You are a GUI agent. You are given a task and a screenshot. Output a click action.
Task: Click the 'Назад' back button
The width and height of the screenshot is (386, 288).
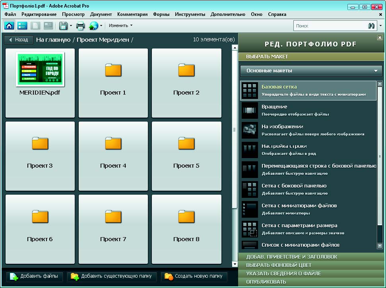[x=19, y=40]
